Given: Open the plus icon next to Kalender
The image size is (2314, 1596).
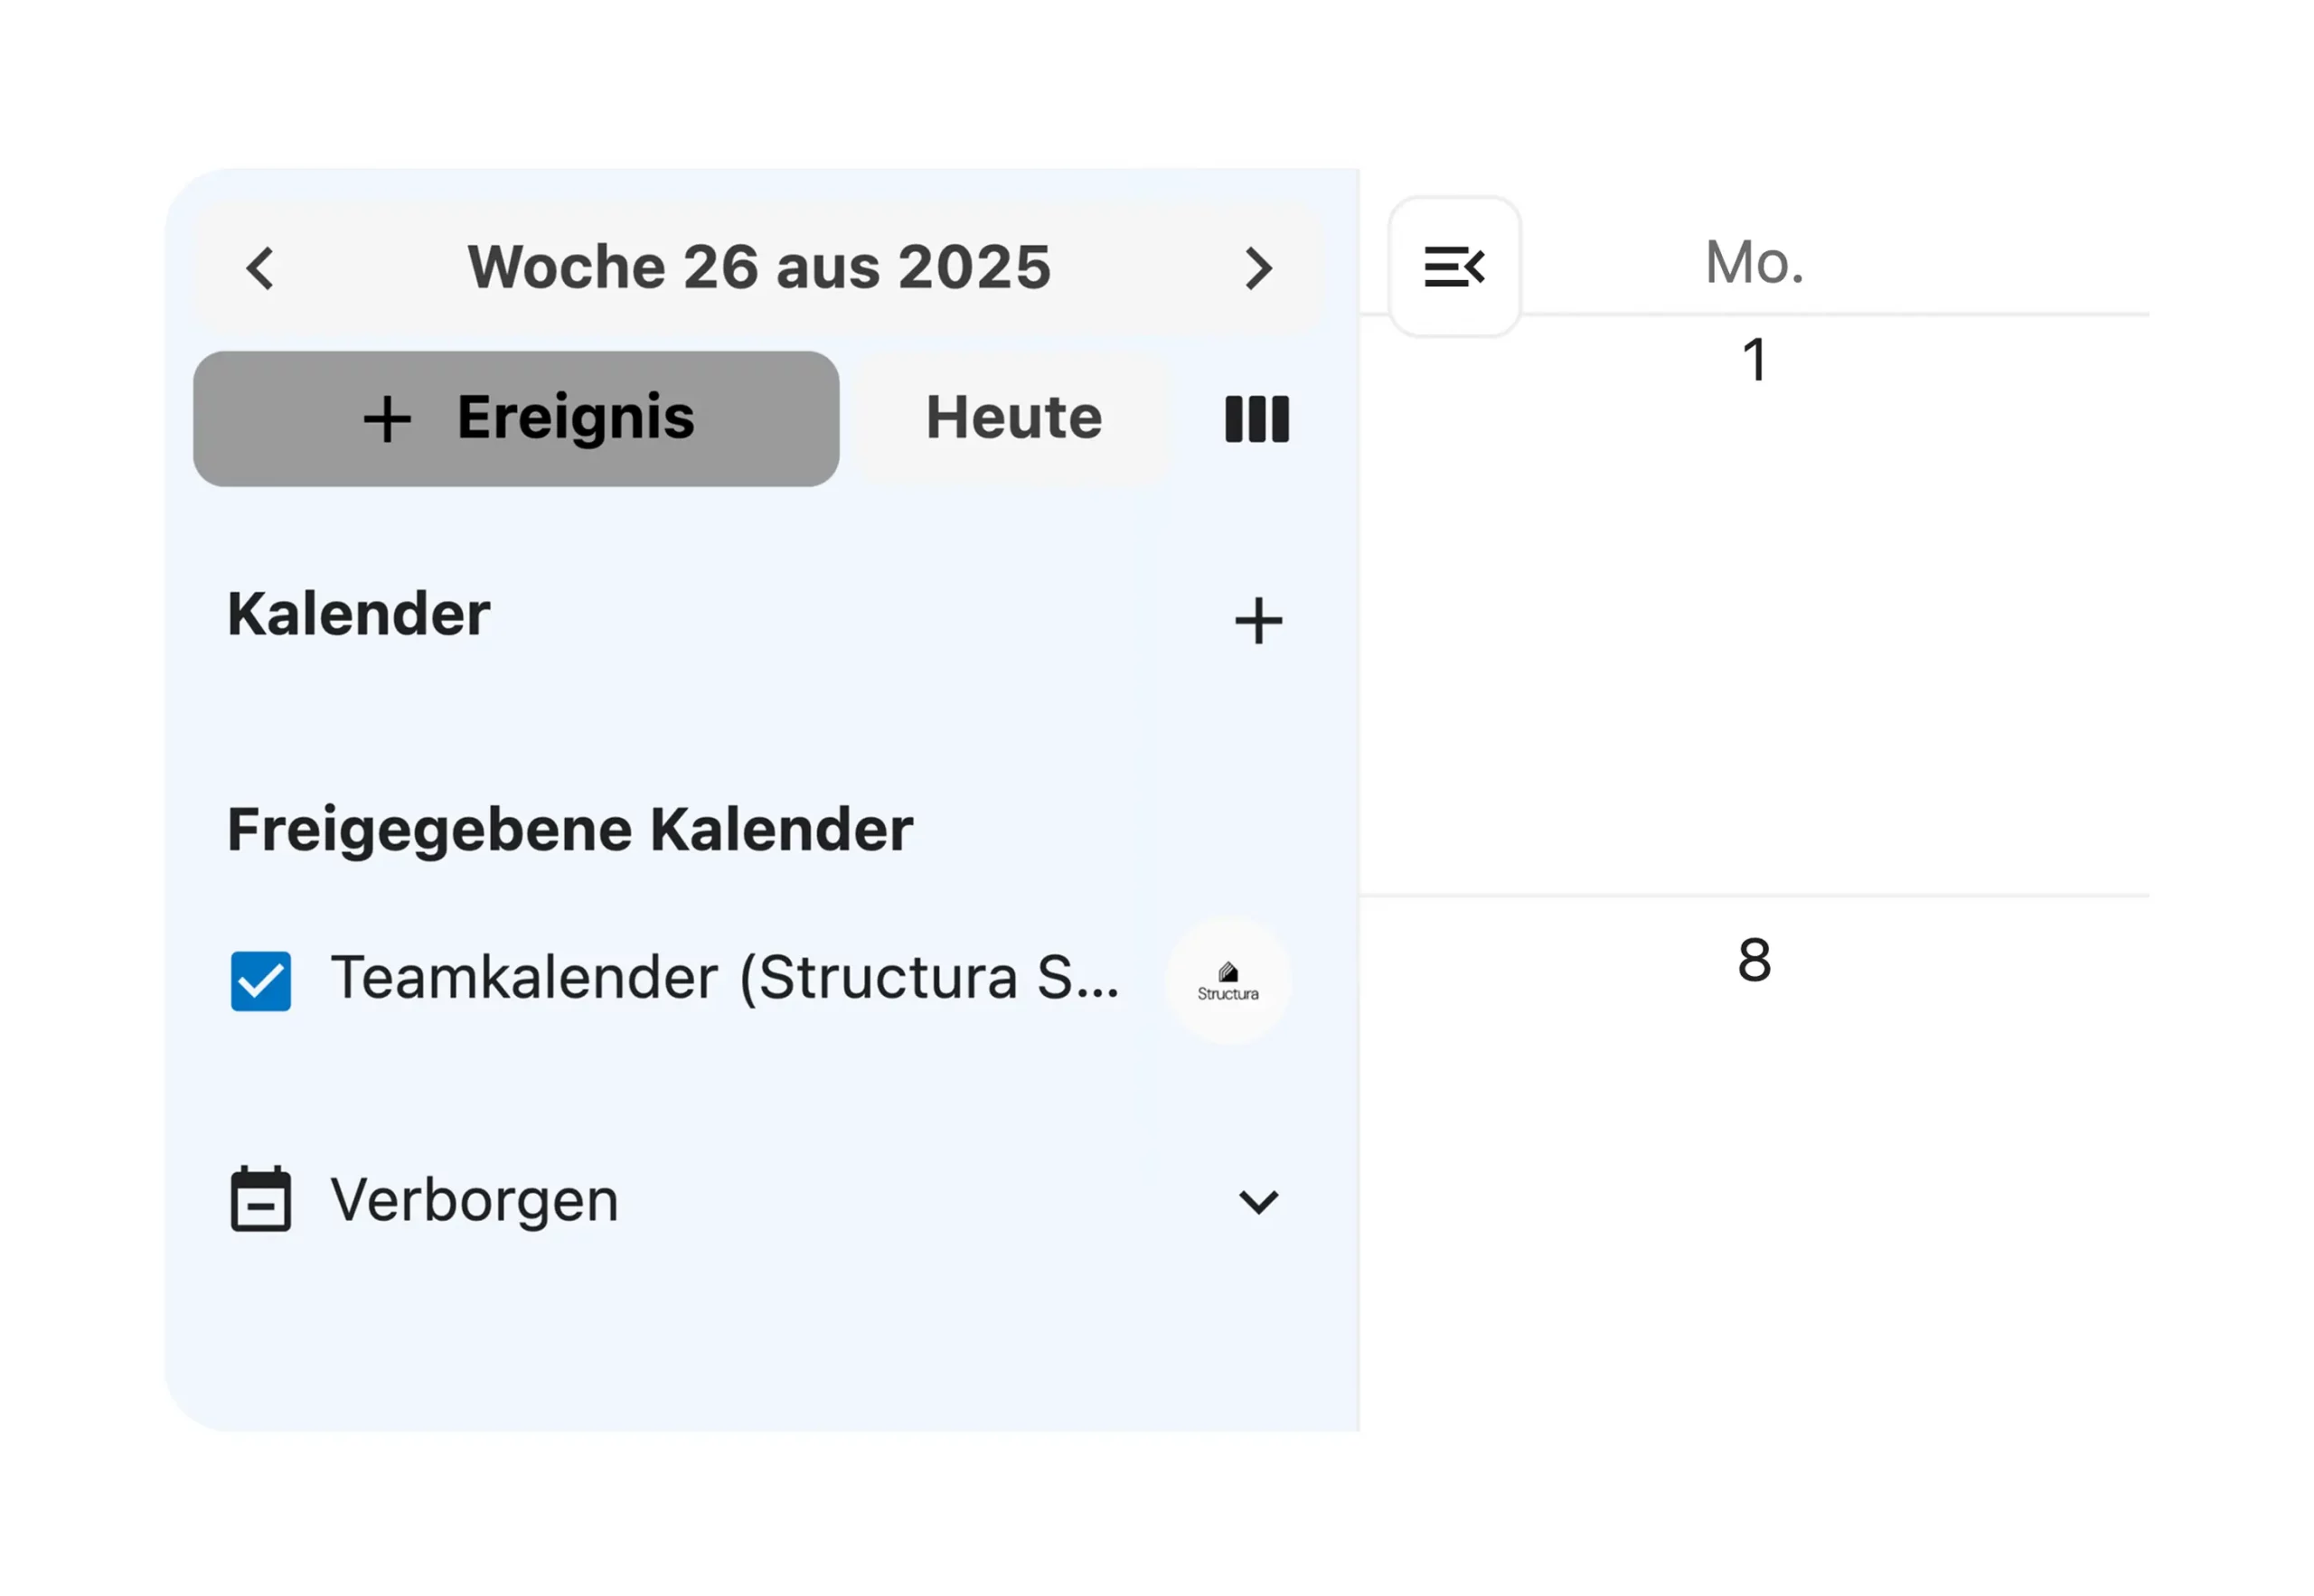Looking at the screenshot, I should click(1258, 620).
